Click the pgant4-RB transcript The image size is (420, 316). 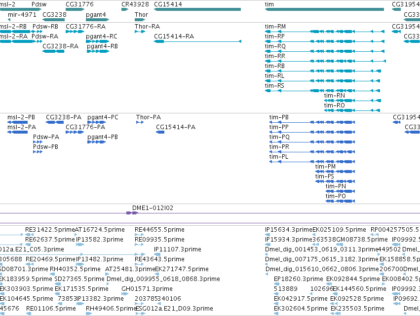98,51
